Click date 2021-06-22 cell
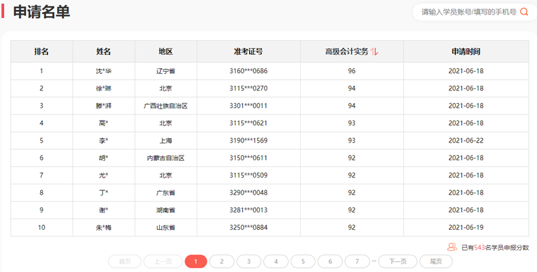 click(x=466, y=141)
